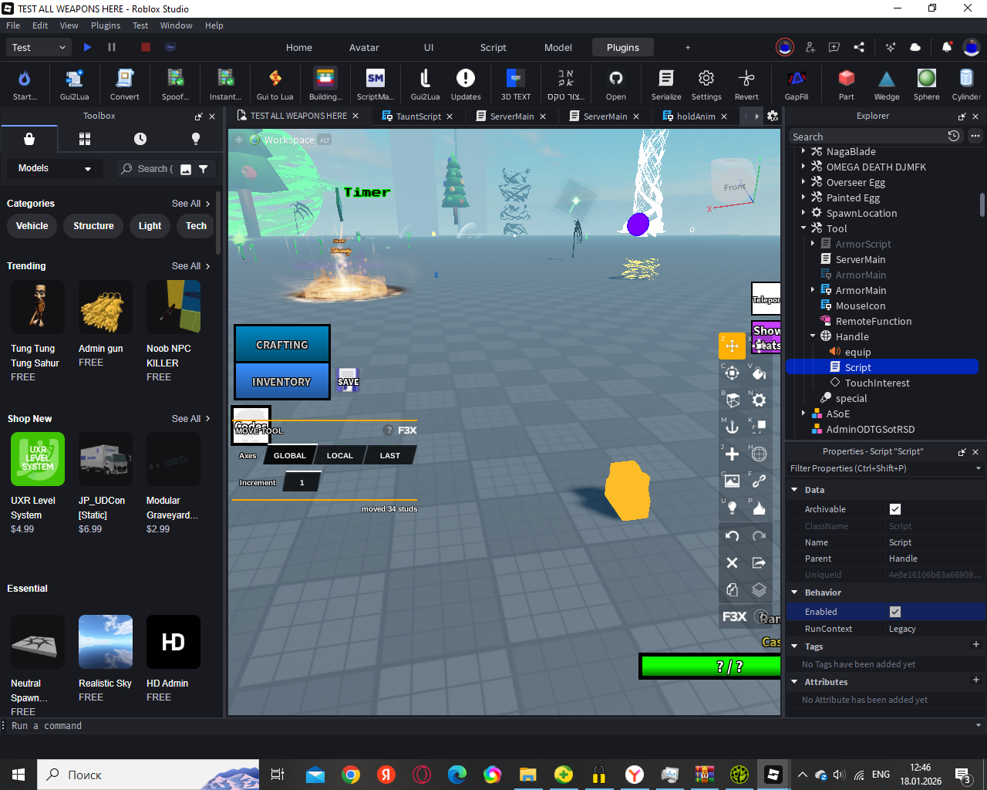
Task: Open notifications bell in the top bar
Action: click(946, 47)
